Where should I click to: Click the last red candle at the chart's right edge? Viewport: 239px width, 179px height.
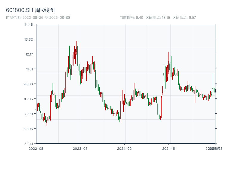[x=215, y=91]
